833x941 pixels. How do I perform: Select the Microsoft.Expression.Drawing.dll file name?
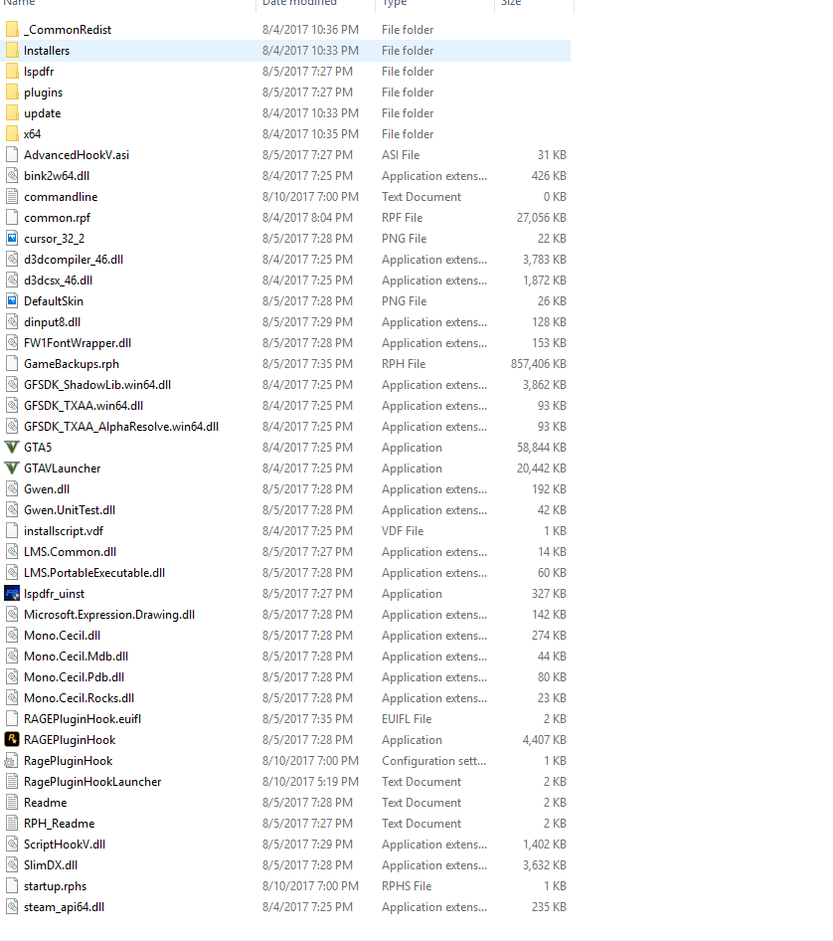click(x=109, y=615)
